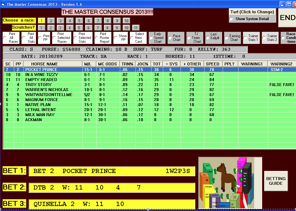
Task: Select the Last Kelly# radio option
Action: pyautogui.click(x=208, y=38)
